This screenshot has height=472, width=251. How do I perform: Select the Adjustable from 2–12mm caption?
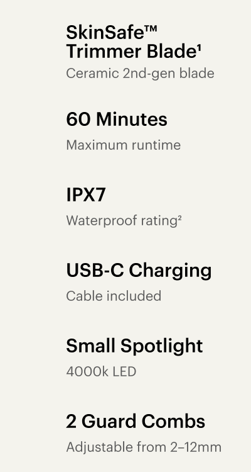pos(144,447)
